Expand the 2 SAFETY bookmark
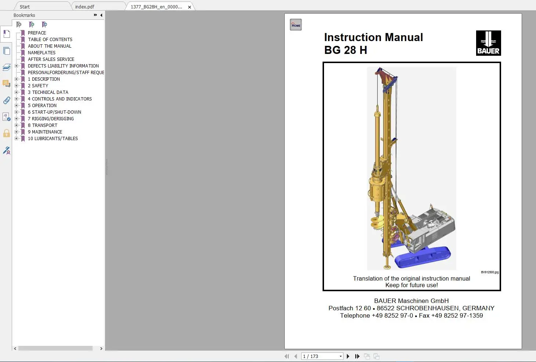Screen dimensions: 536x362 (16, 85)
